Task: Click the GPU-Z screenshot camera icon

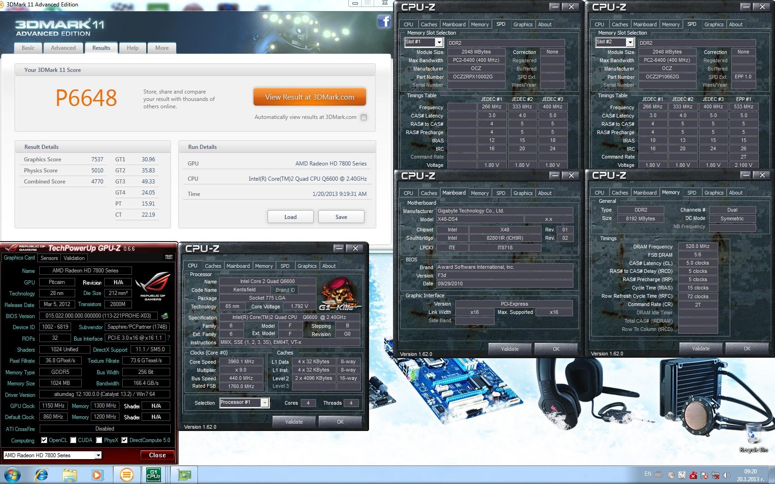Action: point(169,257)
